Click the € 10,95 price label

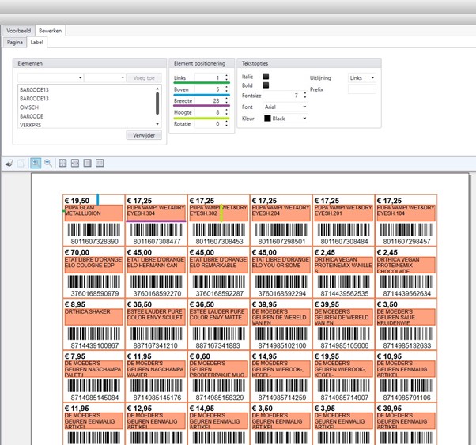point(389,356)
